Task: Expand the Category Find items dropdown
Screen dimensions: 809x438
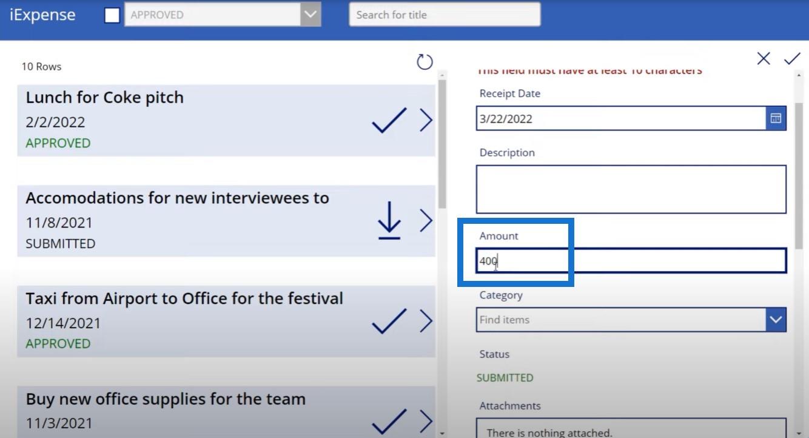Action: [776, 319]
